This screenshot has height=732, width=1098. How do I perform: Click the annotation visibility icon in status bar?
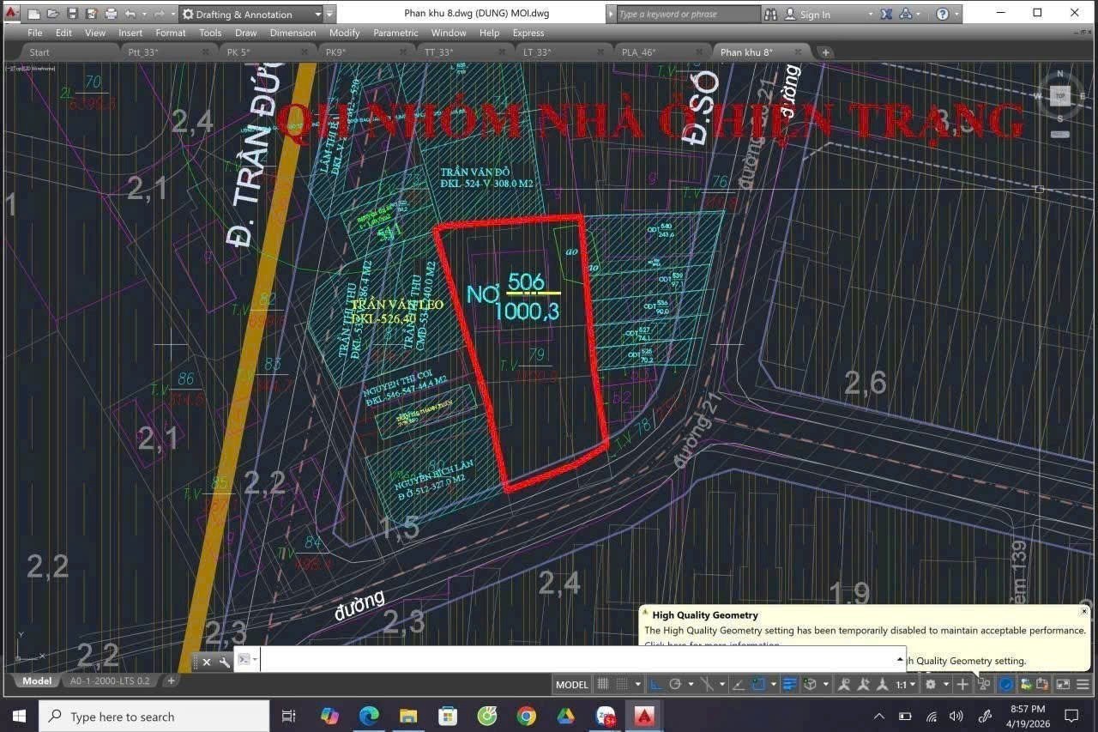pos(843,684)
